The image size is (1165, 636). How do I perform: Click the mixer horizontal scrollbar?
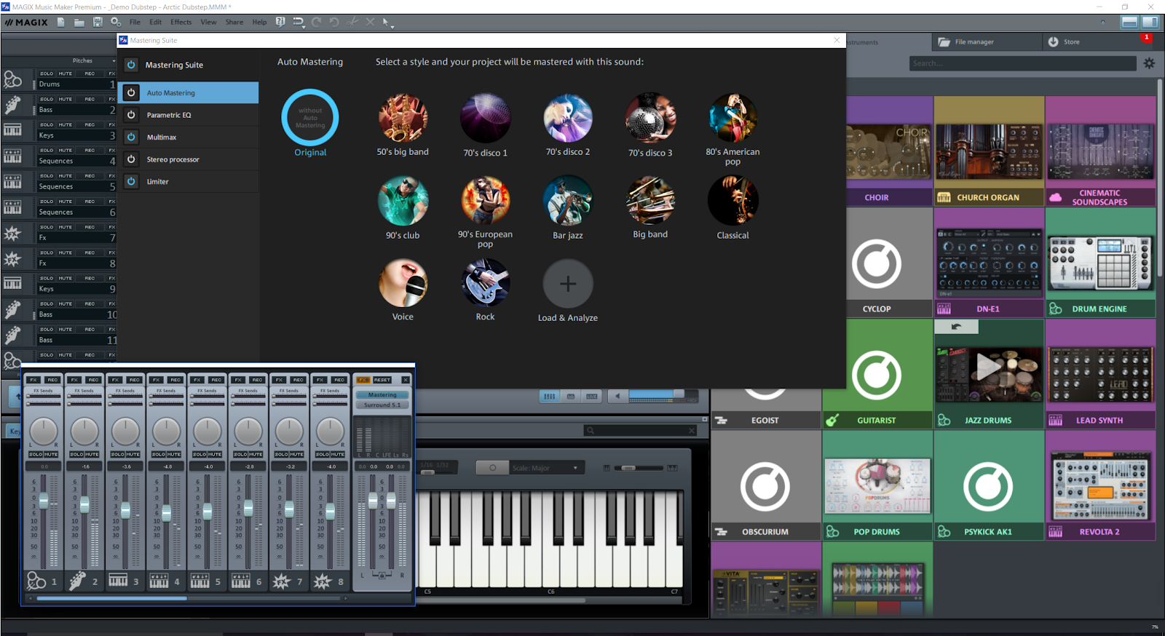(112, 598)
